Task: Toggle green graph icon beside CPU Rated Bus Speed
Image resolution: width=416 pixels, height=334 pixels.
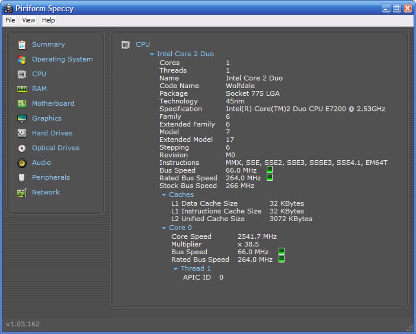Action: (x=270, y=177)
